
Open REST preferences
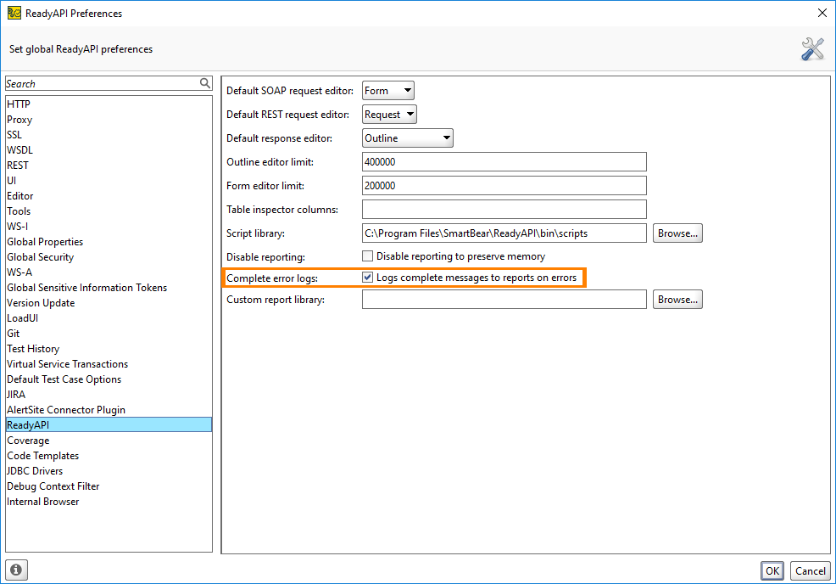109,166
